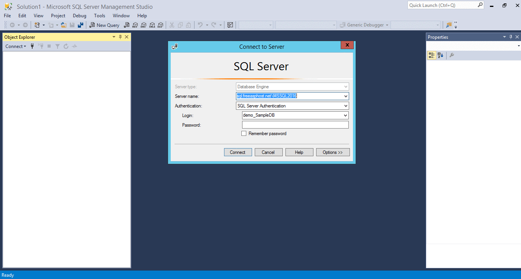This screenshot has width=521, height=279.
Task: Open the Connect dropdown in Object Explorer
Action: point(15,46)
